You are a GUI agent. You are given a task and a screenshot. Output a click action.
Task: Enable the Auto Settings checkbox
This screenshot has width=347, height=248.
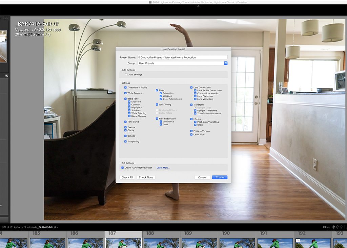point(126,75)
